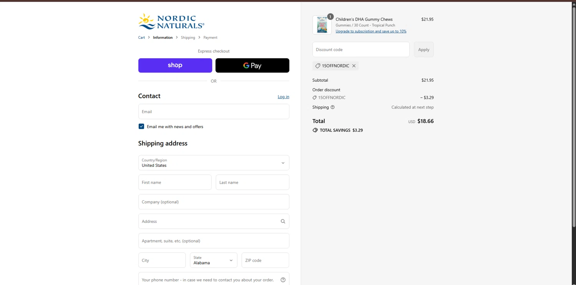Focus the First name field
Image resolution: width=576 pixels, height=285 pixels.
click(175, 182)
